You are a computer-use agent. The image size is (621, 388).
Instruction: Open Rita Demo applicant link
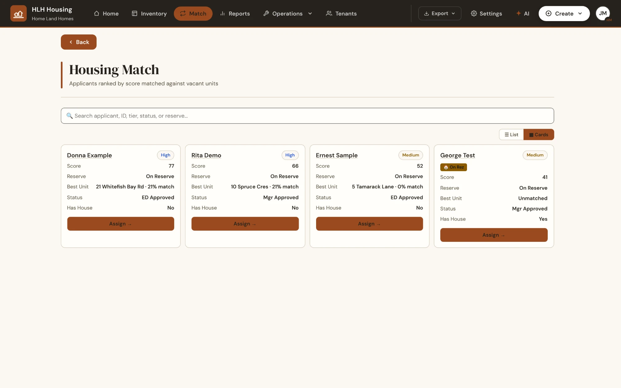click(206, 155)
